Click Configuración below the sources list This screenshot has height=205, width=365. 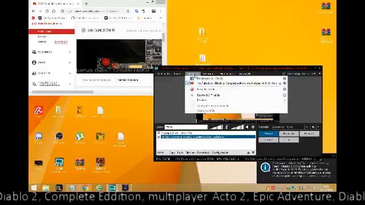tap(220, 153)
